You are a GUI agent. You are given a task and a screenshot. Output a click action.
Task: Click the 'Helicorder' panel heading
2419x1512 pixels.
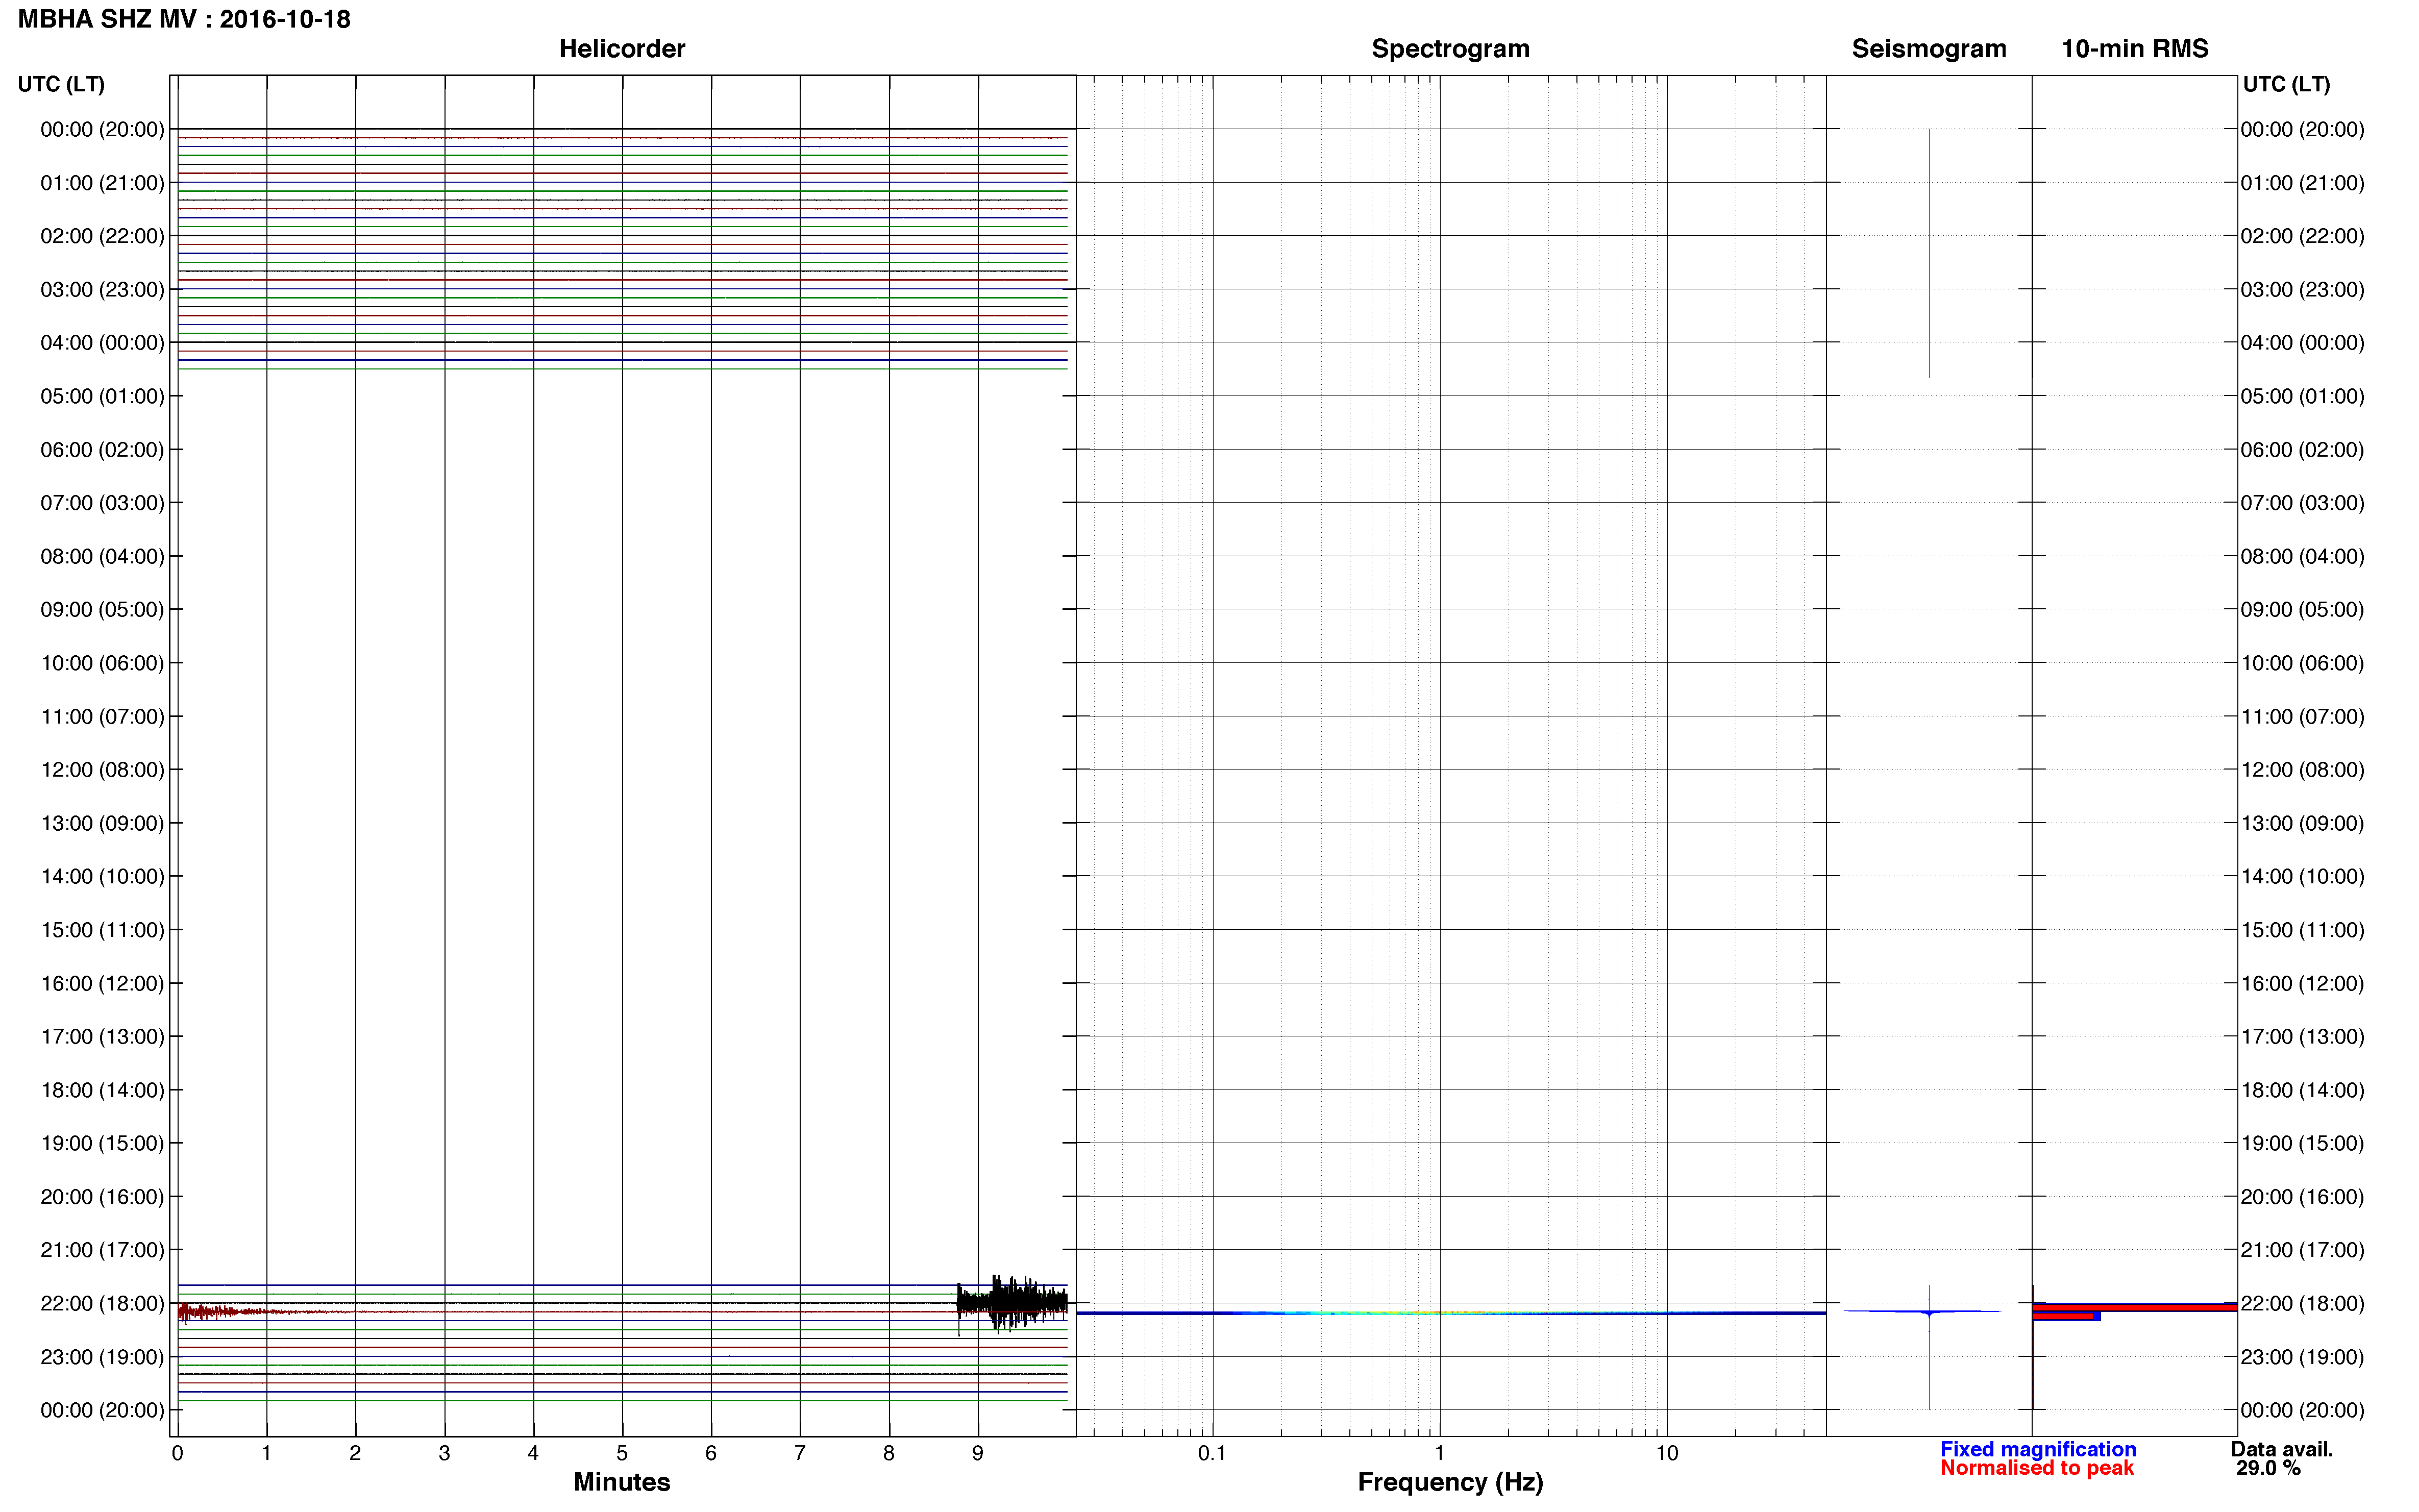tap(622, 49)
